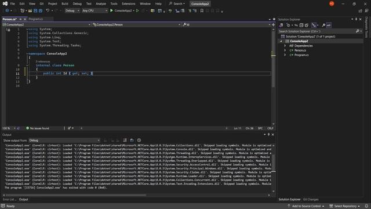This screenshot has height=209, width=371.
Task: Click the pending changes filter icon
Action: [x=289, y=25]
